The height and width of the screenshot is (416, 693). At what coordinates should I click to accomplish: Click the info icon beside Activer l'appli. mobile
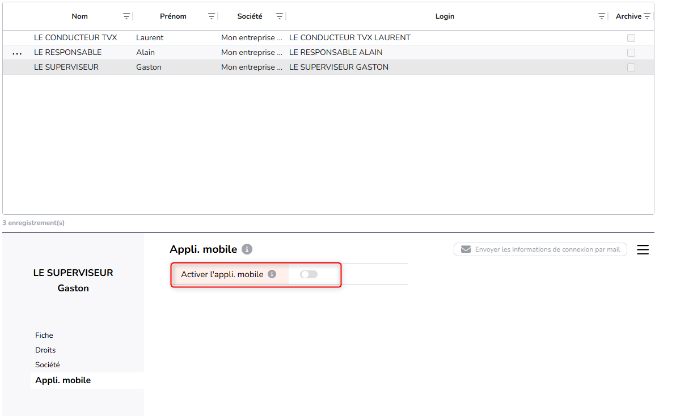coord(272,274)
